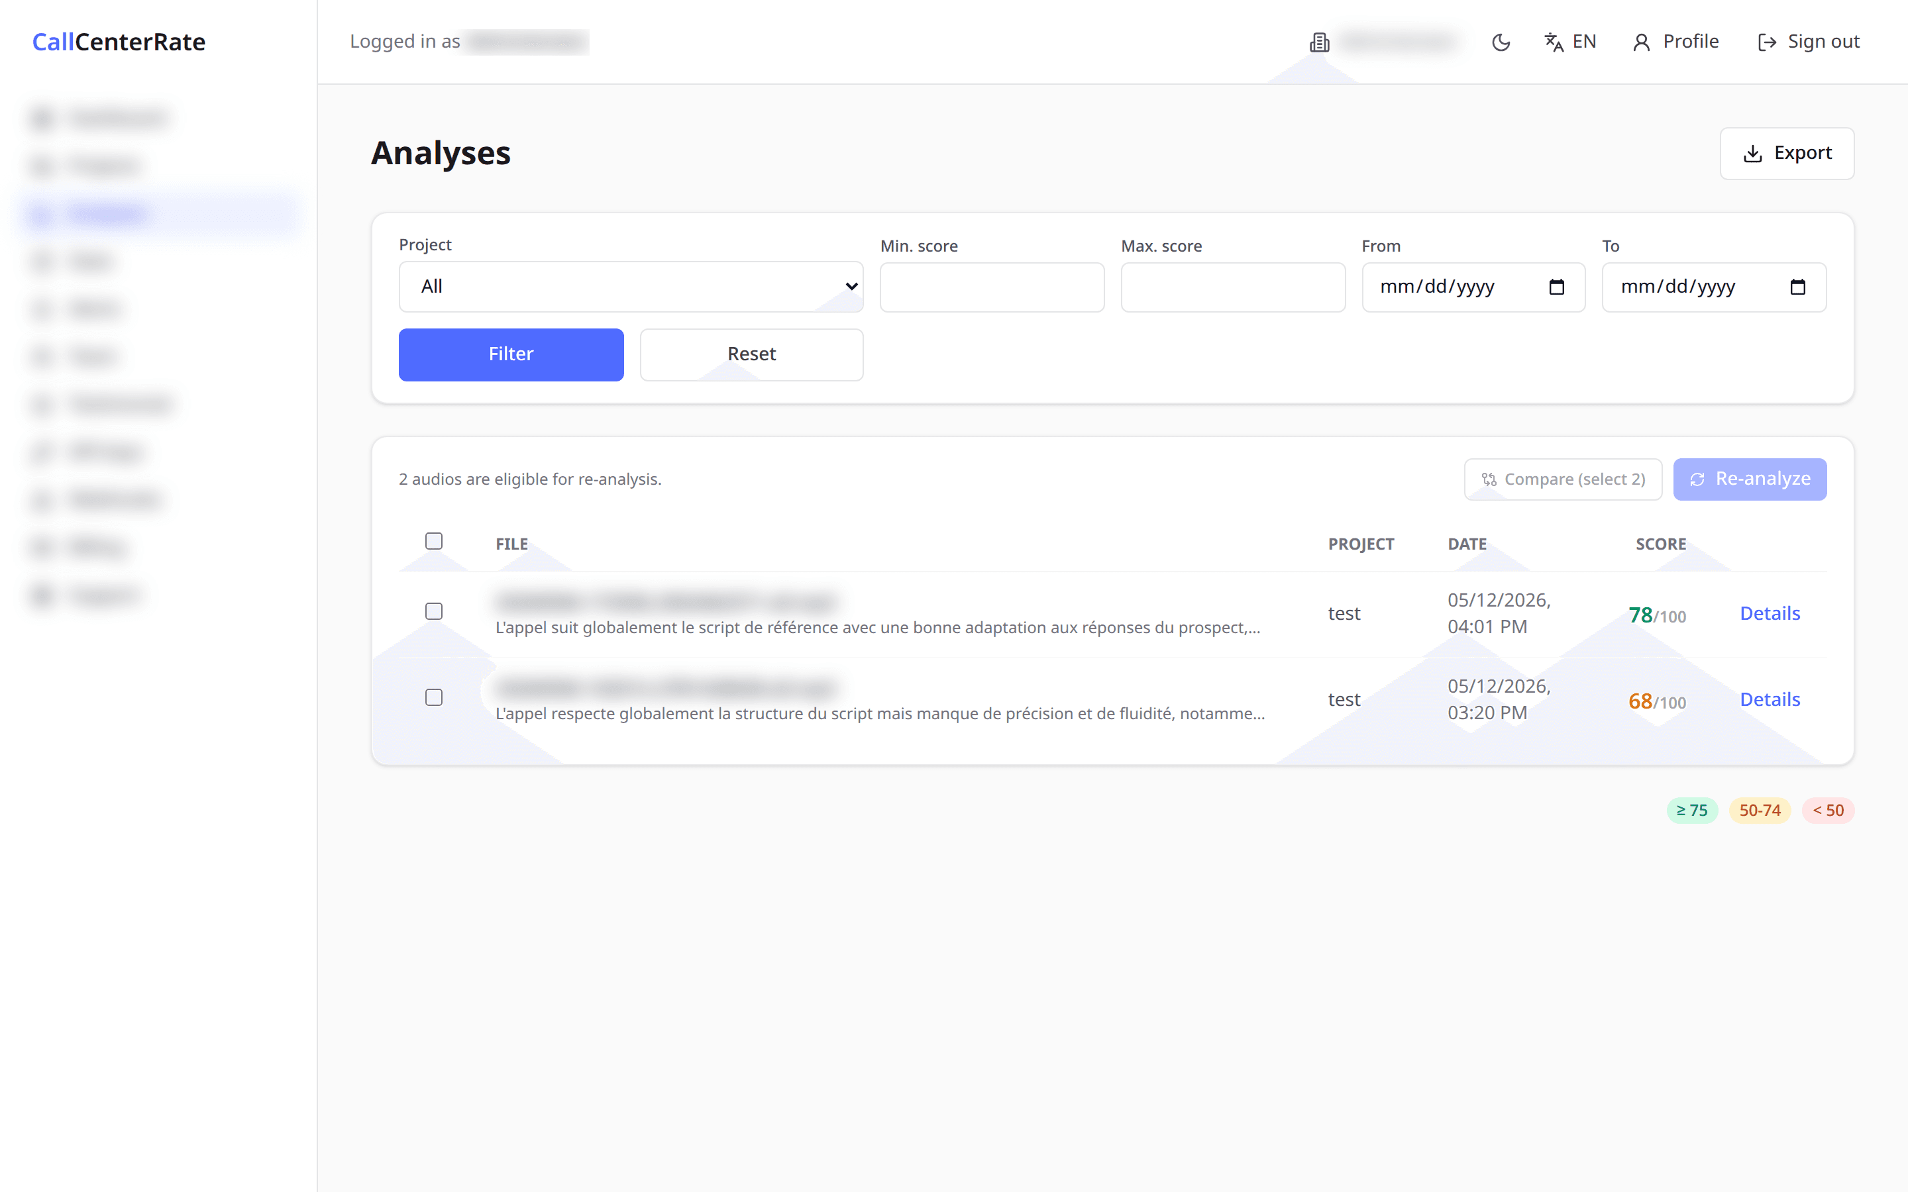
Task: Click the Reset button
Action: 751,355
